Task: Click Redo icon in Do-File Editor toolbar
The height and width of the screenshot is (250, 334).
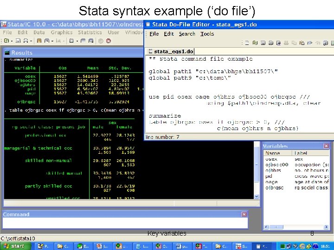Action: [x=318, y=43]
